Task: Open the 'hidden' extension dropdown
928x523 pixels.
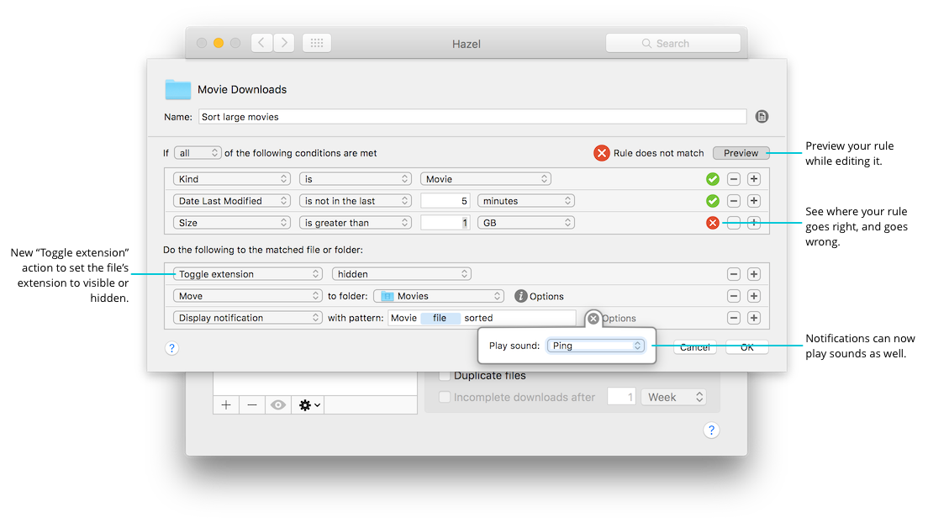Action: (x=401, y=273)
